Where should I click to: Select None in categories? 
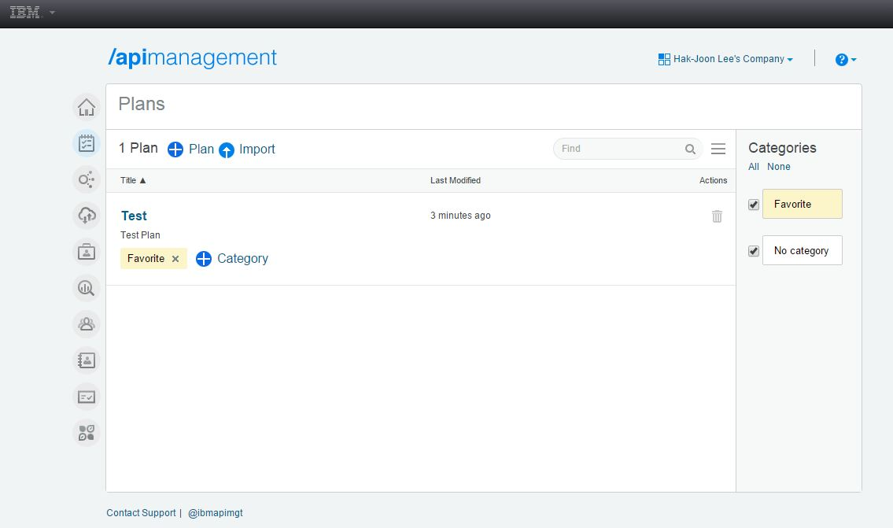(x=779, y=167)
